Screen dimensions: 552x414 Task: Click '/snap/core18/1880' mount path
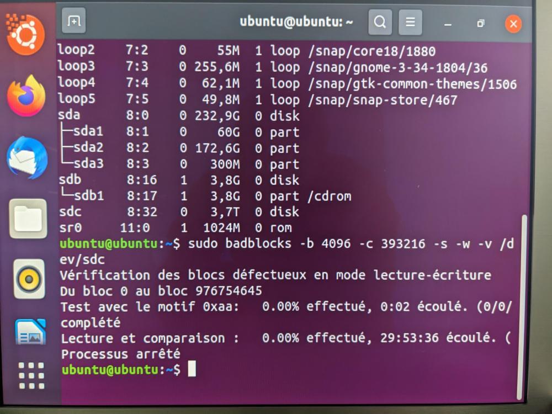pos(371,51)
